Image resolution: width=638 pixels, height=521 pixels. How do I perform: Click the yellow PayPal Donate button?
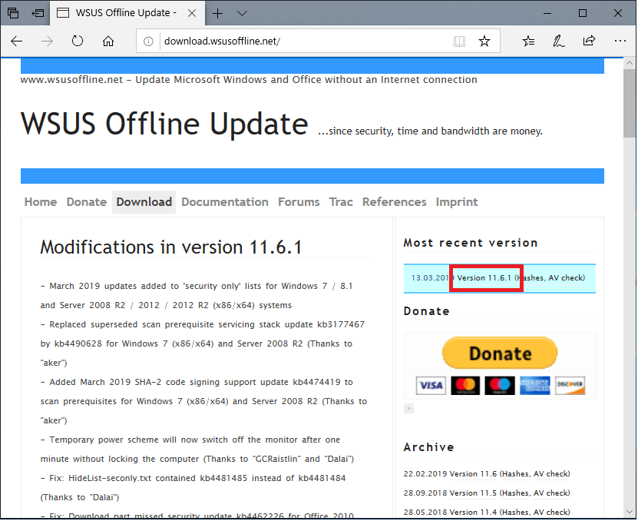coord(500,353)
